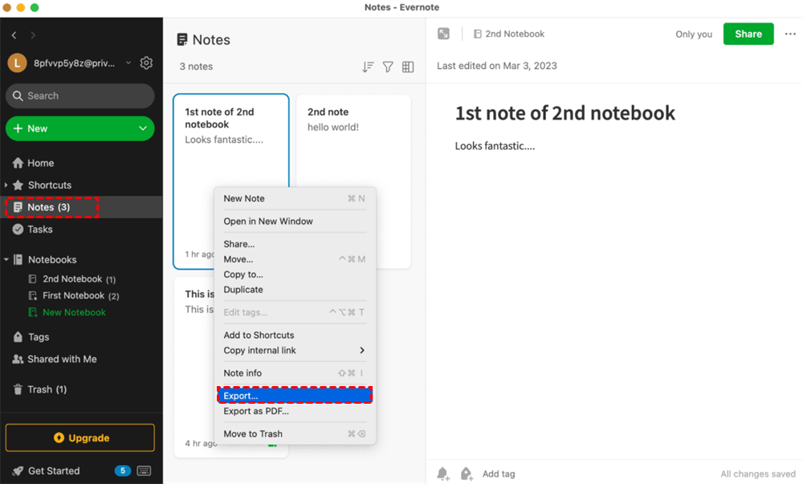
Task: Open Tags in the sidebar
Action: [x=31, y=336]
